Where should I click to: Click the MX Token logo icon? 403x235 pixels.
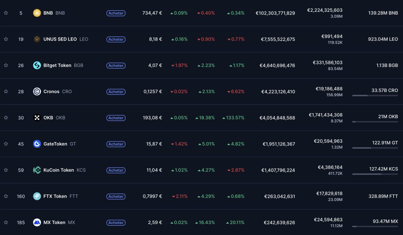(x=37, y=222)
